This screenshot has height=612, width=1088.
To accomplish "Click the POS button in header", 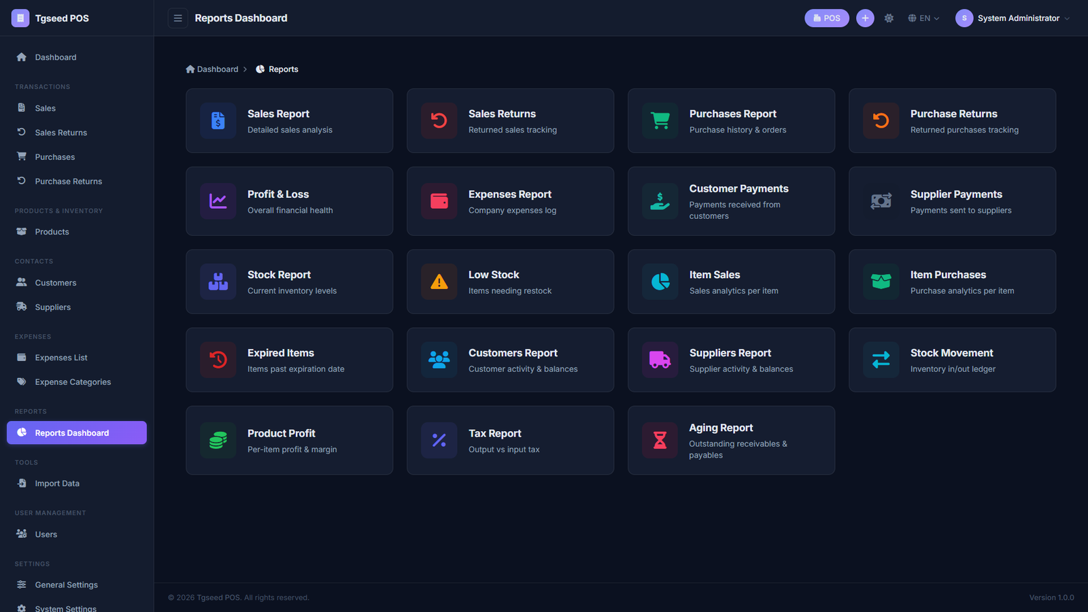I will [827, 18].
